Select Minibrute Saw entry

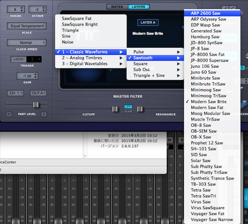(x=212, y=78)
